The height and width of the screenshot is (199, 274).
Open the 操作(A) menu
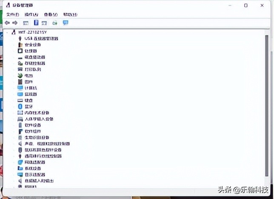31,14
